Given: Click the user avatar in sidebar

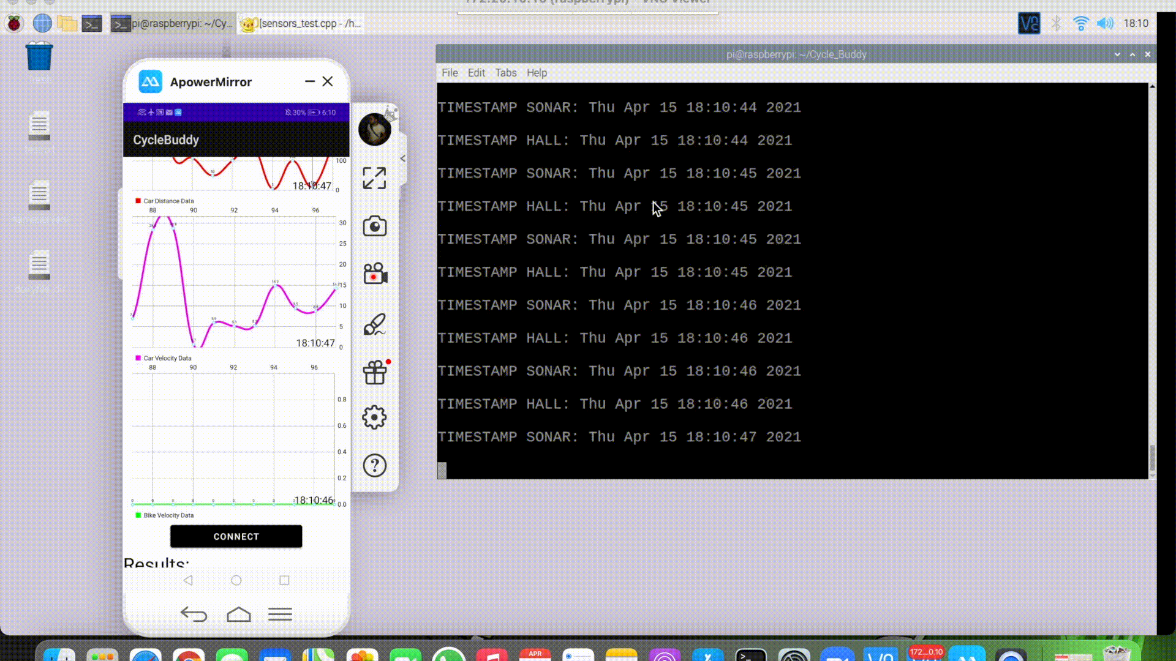Looking at the screenshot, I should [374, 130].
